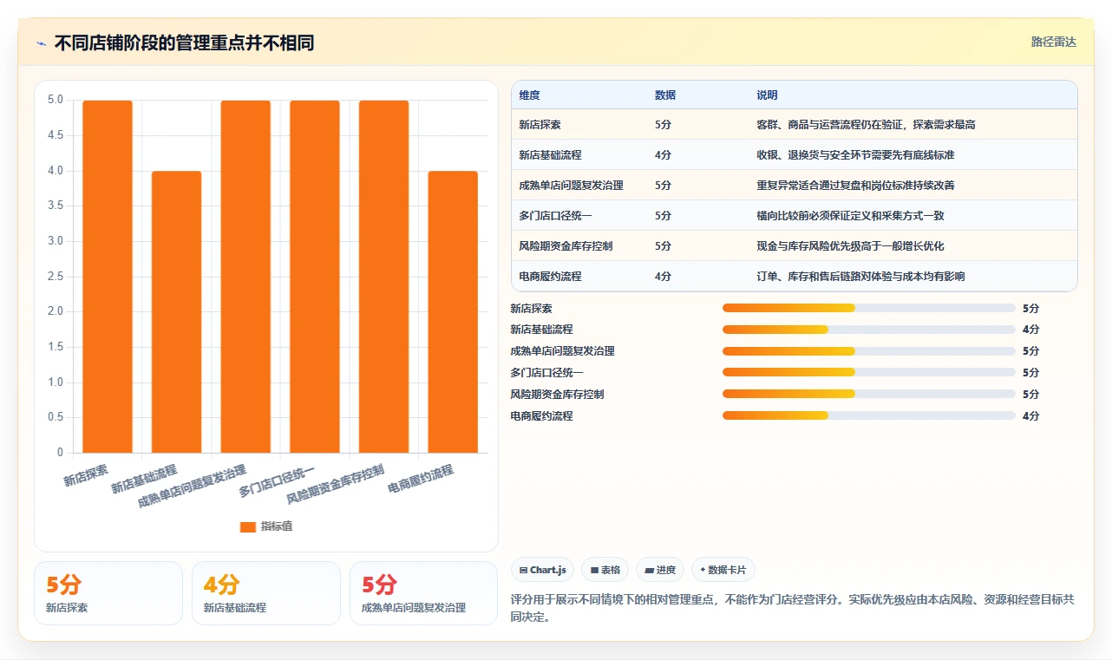Click the description 重复异常适合通过复盘和岗位标准持续改善

(x=855, y=186)
